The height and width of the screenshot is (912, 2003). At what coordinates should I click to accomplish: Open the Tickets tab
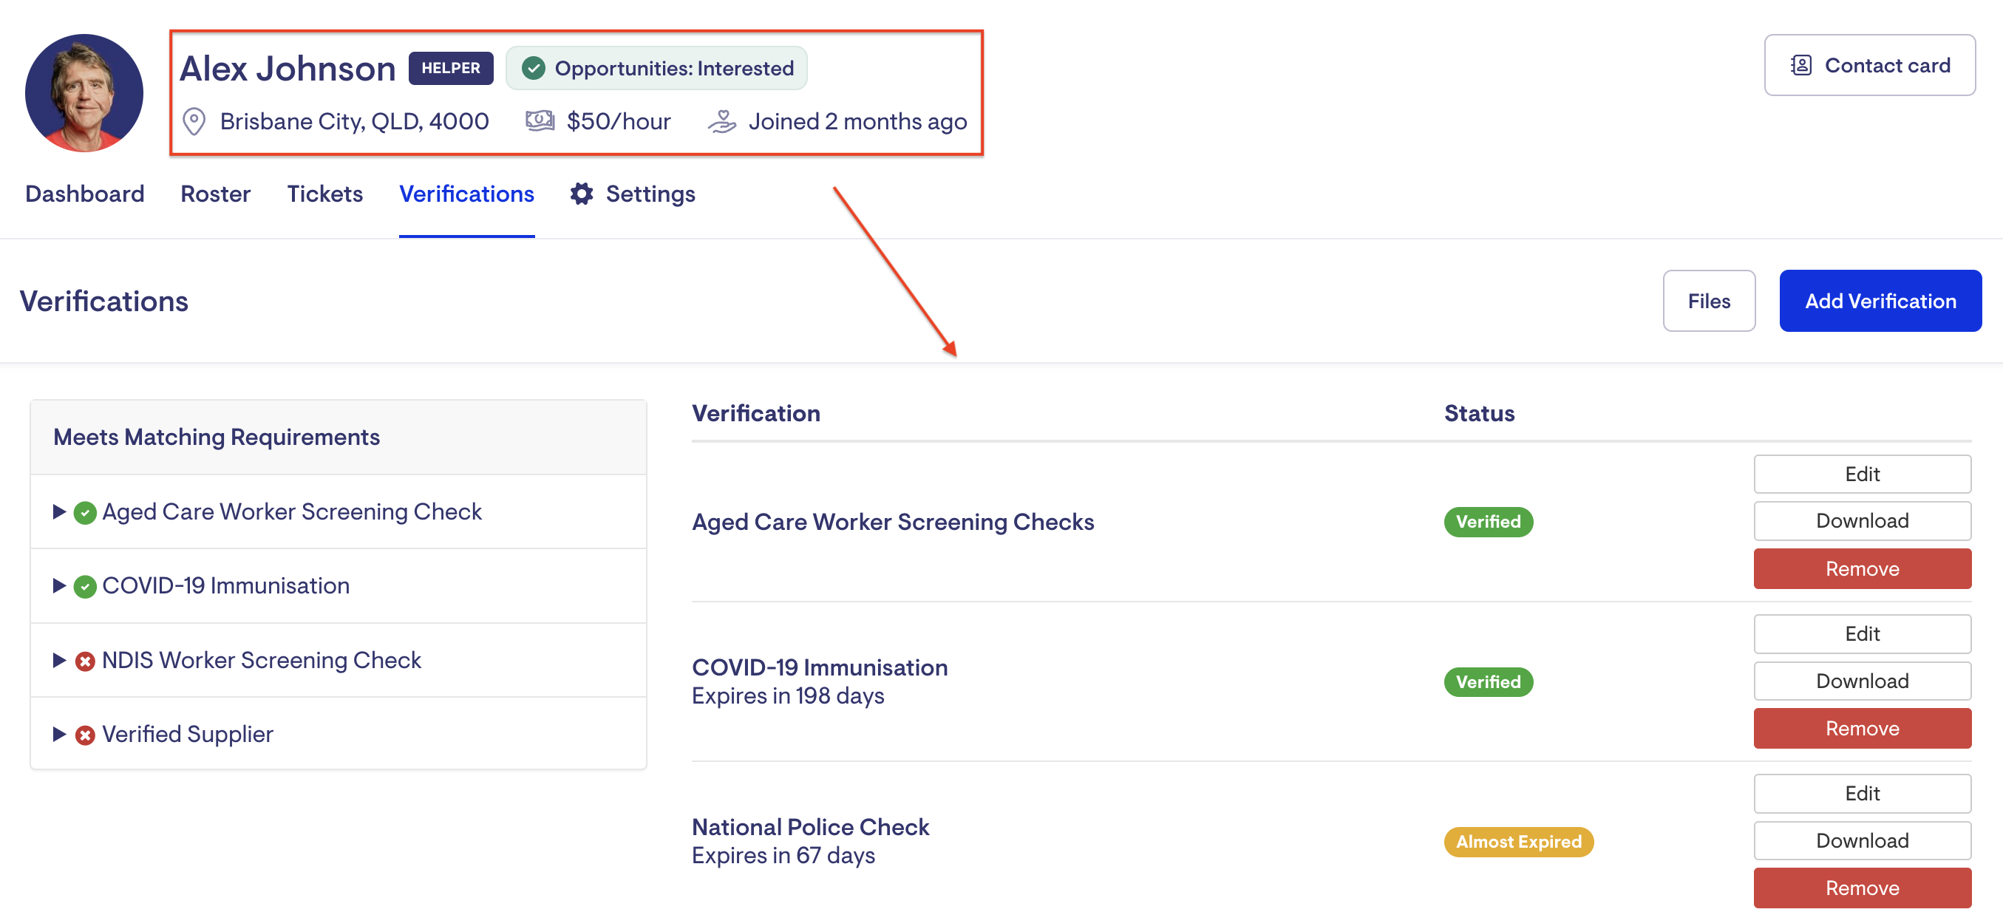click(x=324, y=194)
